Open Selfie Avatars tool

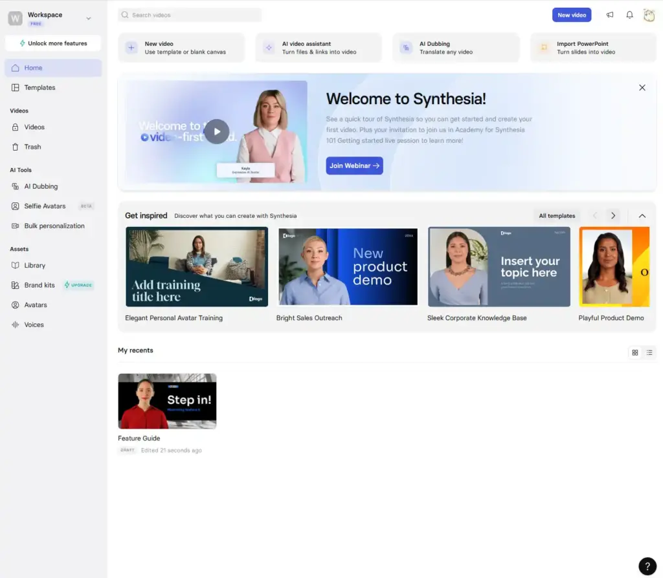pos(53,206)
